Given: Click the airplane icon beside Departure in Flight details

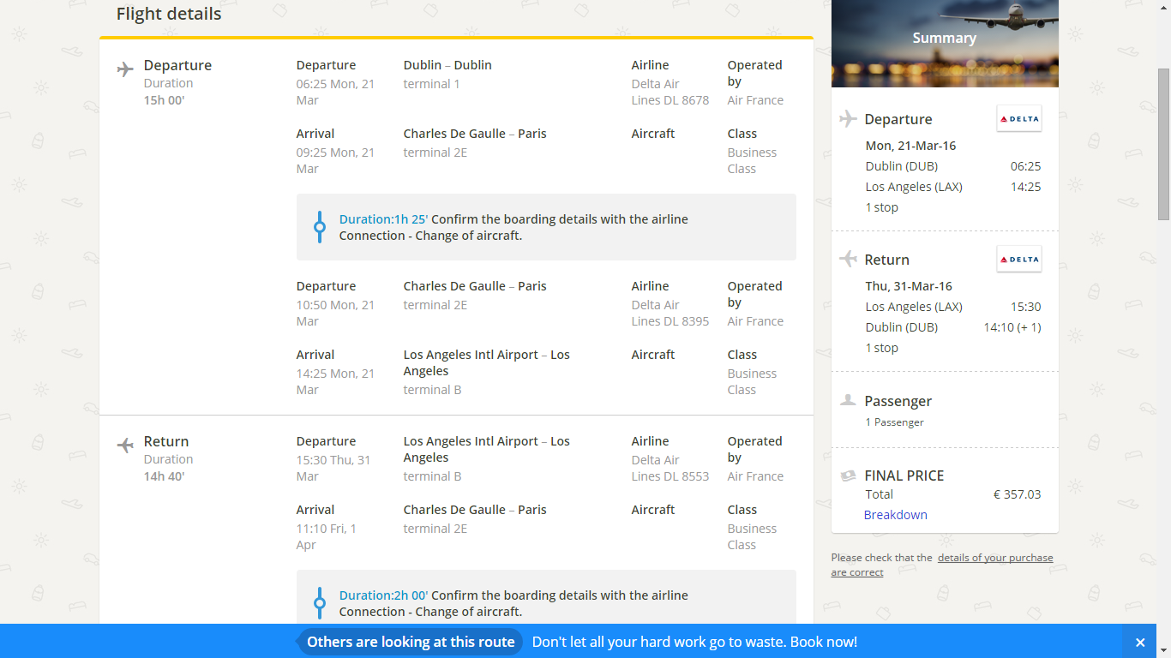Looking at the screenshot, I should [x=125, y=69].
